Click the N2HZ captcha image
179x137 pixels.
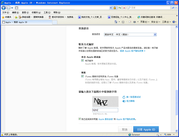(x=105, y=102)
